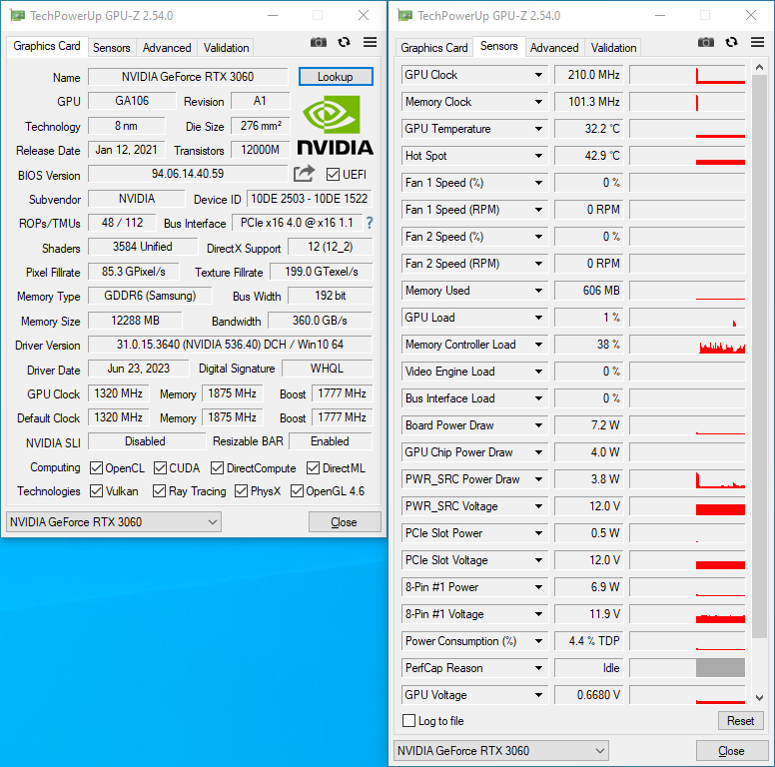Toggle the OpenGL 4.6 checkbox

click(297, 491)
